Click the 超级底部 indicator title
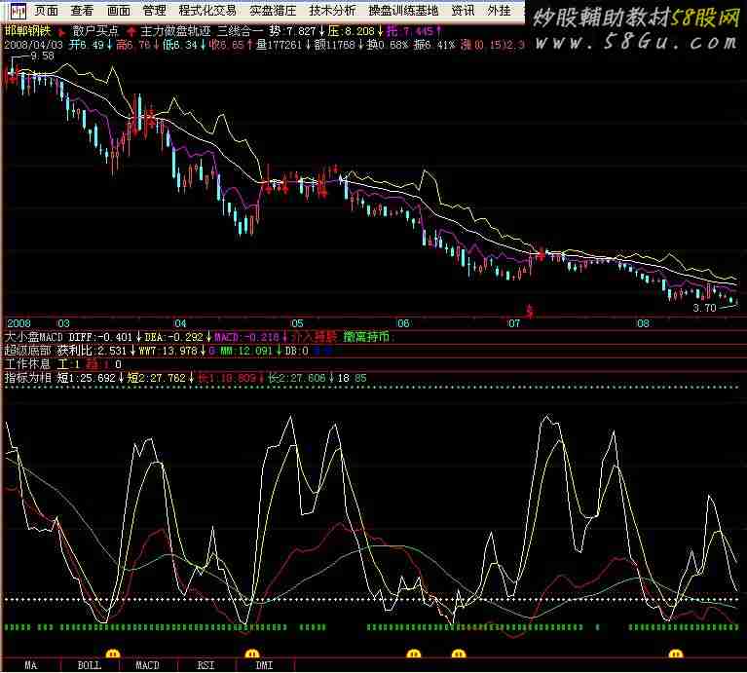 tap(27, 350)
